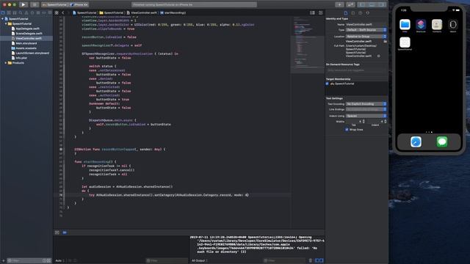
Task: Show only the console pane toggle
Action: coord(322,261)
